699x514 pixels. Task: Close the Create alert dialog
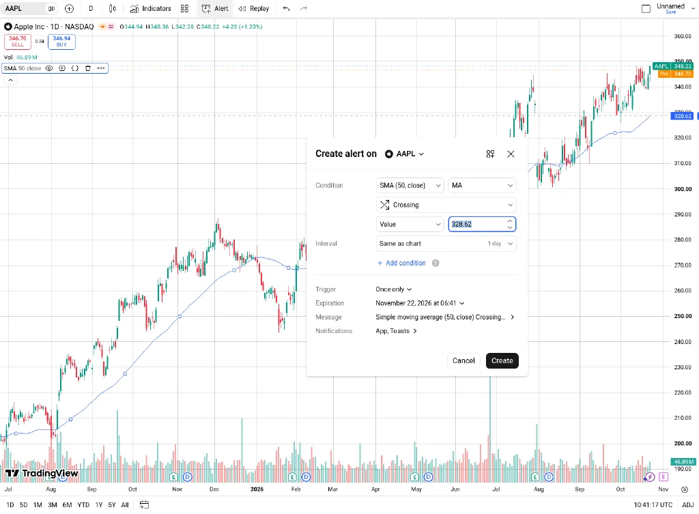[x=511, y=154]
